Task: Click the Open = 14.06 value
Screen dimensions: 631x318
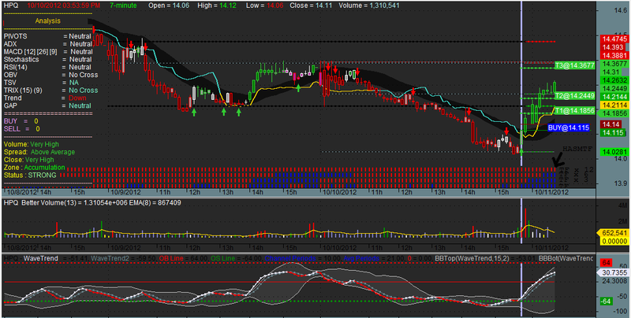Action: tap(167, 6)
